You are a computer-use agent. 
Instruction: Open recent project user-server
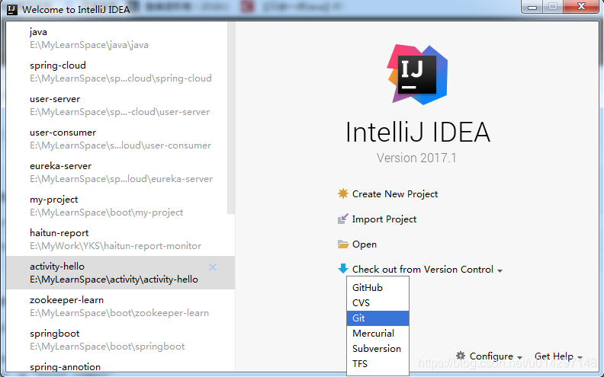click(117, 105)
